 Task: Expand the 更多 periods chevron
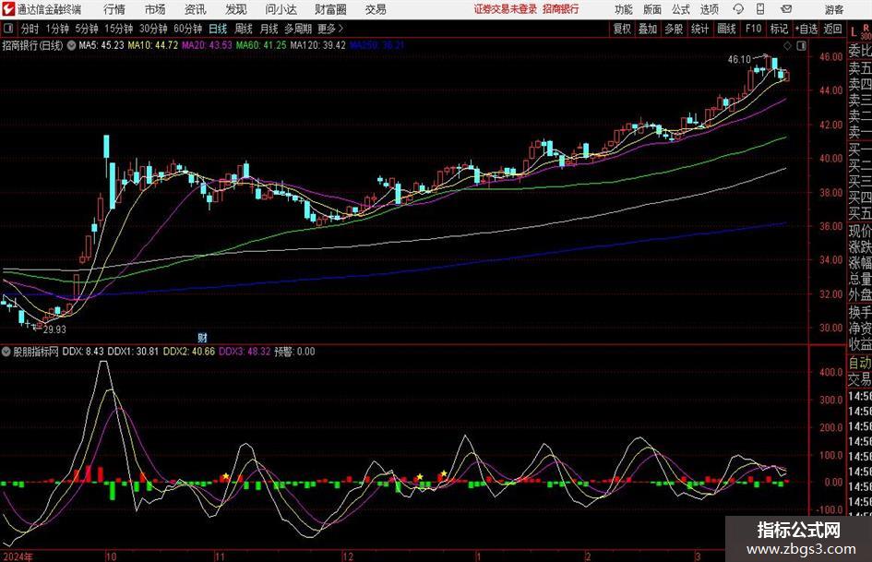pyautogui.click(x=340, y=29)
